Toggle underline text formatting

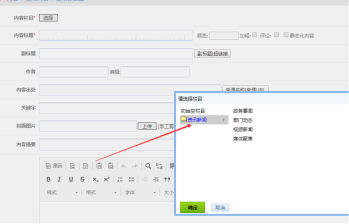click(71, 179)
